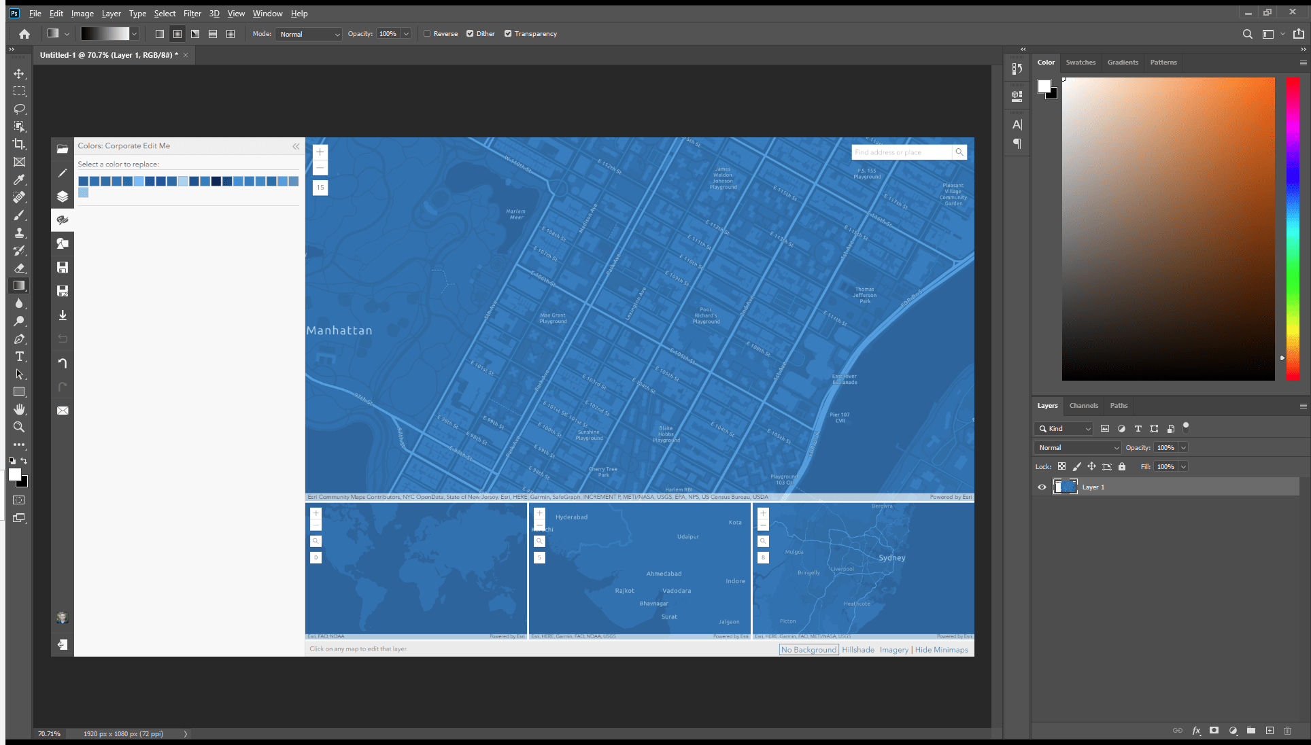This screenshot has height=745, width=1311.
Task: Switch to the Swatches tab
Action: coord(1080,62)
